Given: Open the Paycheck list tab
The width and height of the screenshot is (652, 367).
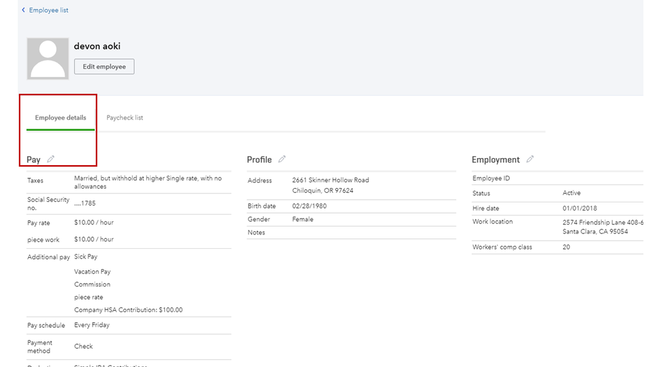Looking at the screenshot, I should tap(125, 118).
